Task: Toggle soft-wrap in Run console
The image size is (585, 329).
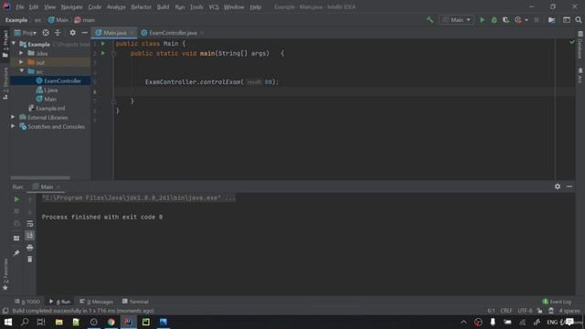Action: 30,223
